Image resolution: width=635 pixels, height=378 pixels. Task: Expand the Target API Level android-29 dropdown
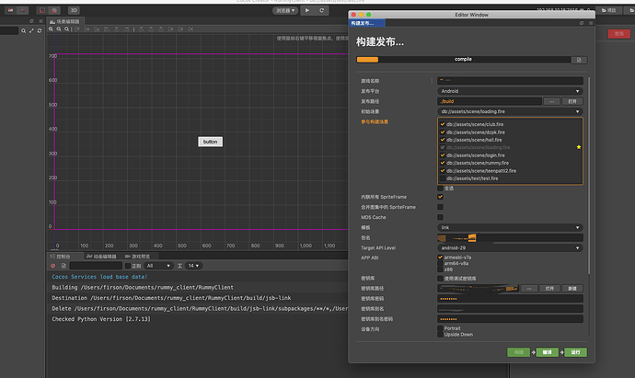(x=510, y=247)
